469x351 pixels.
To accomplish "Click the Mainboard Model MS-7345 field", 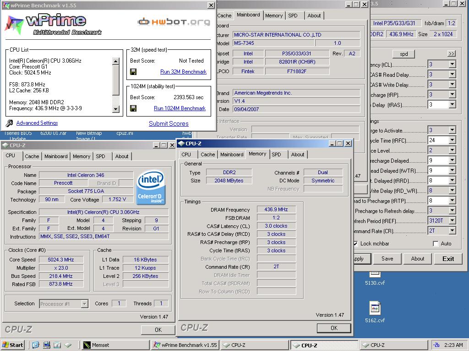I will (x=273, y=43).
